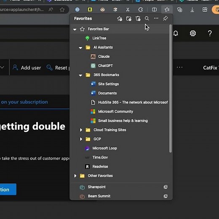
Task: Click the monkey face extension icon
Action: point(102,10)
